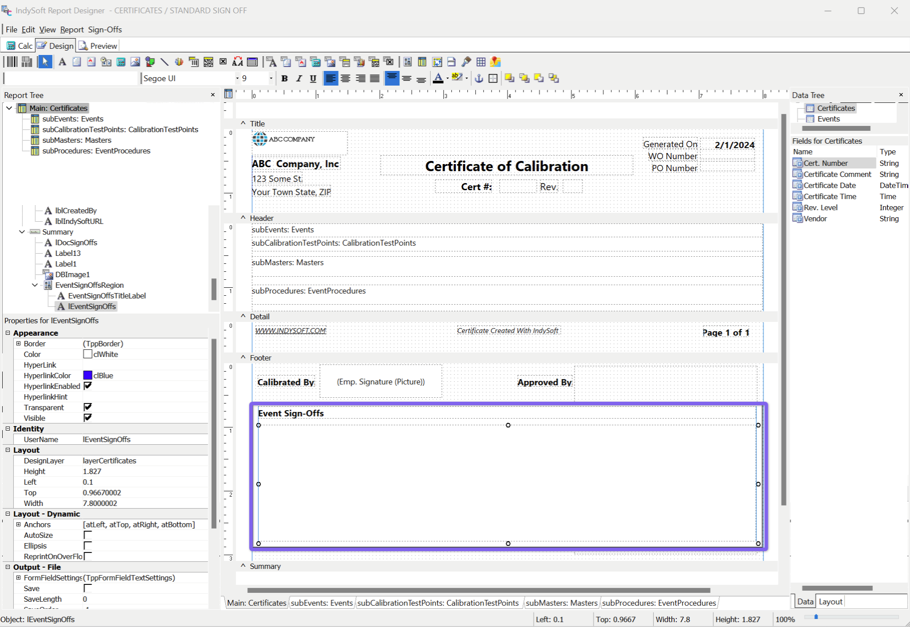Select the Image component tool
This screenshot has height=627, width=910.
pos(135,62)
